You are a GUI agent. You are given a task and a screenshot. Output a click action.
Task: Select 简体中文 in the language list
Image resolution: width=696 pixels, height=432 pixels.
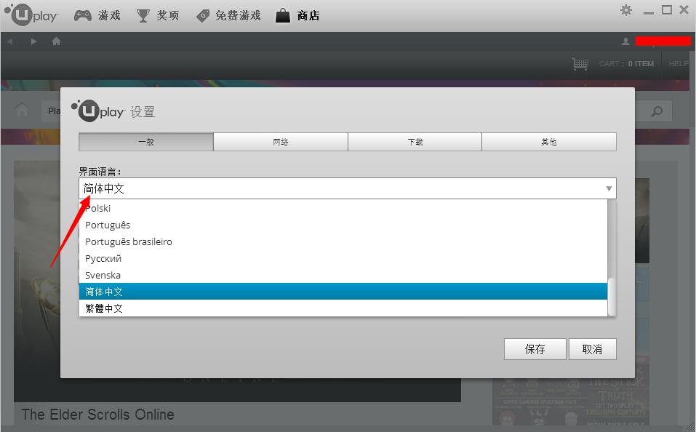click(x=343, y=292)
